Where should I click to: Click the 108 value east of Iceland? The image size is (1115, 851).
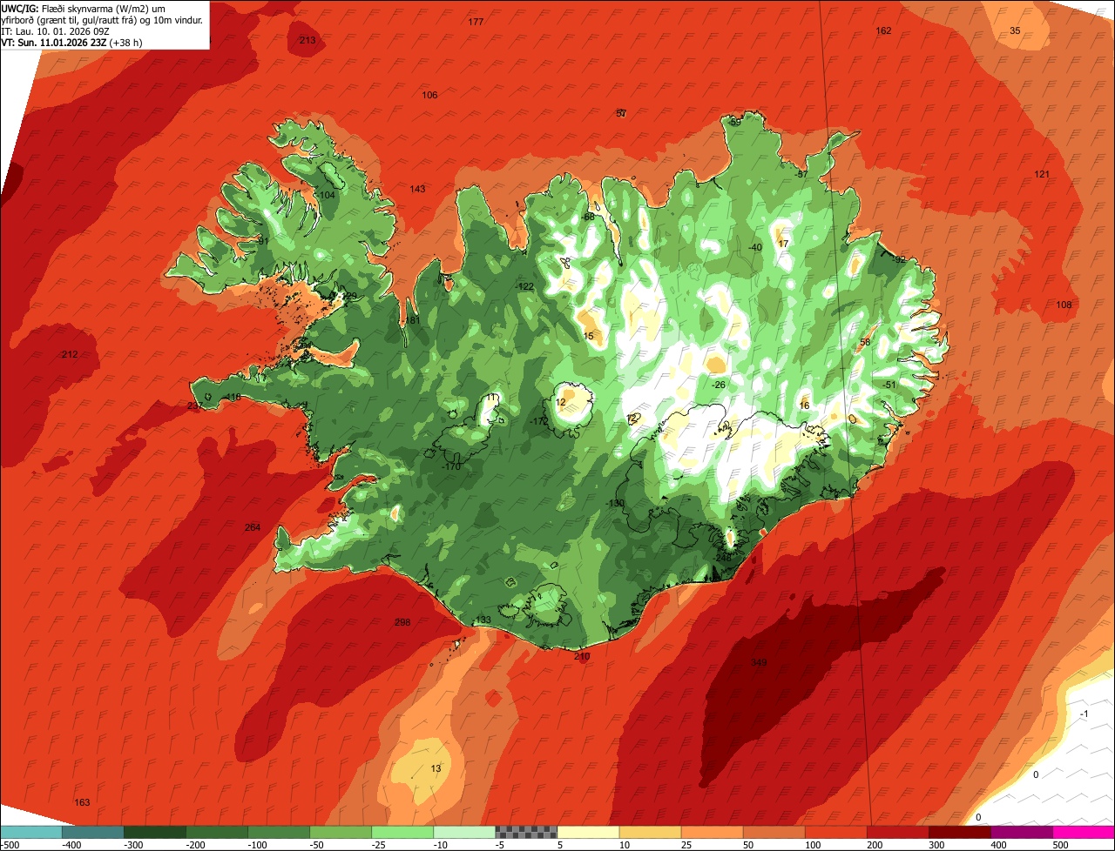click(x=1064, y=305)
